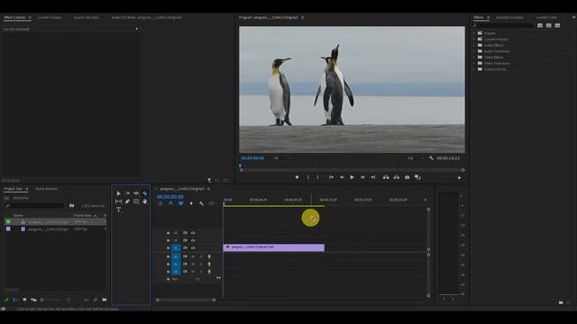Expand Video Transitions folder

pyautogui.click(x=474, y=63)
